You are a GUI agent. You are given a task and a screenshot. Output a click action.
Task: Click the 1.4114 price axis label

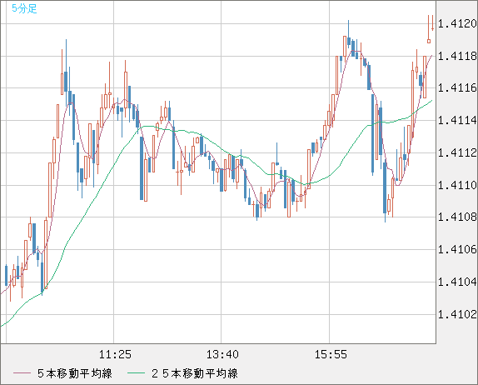[457, 121]
